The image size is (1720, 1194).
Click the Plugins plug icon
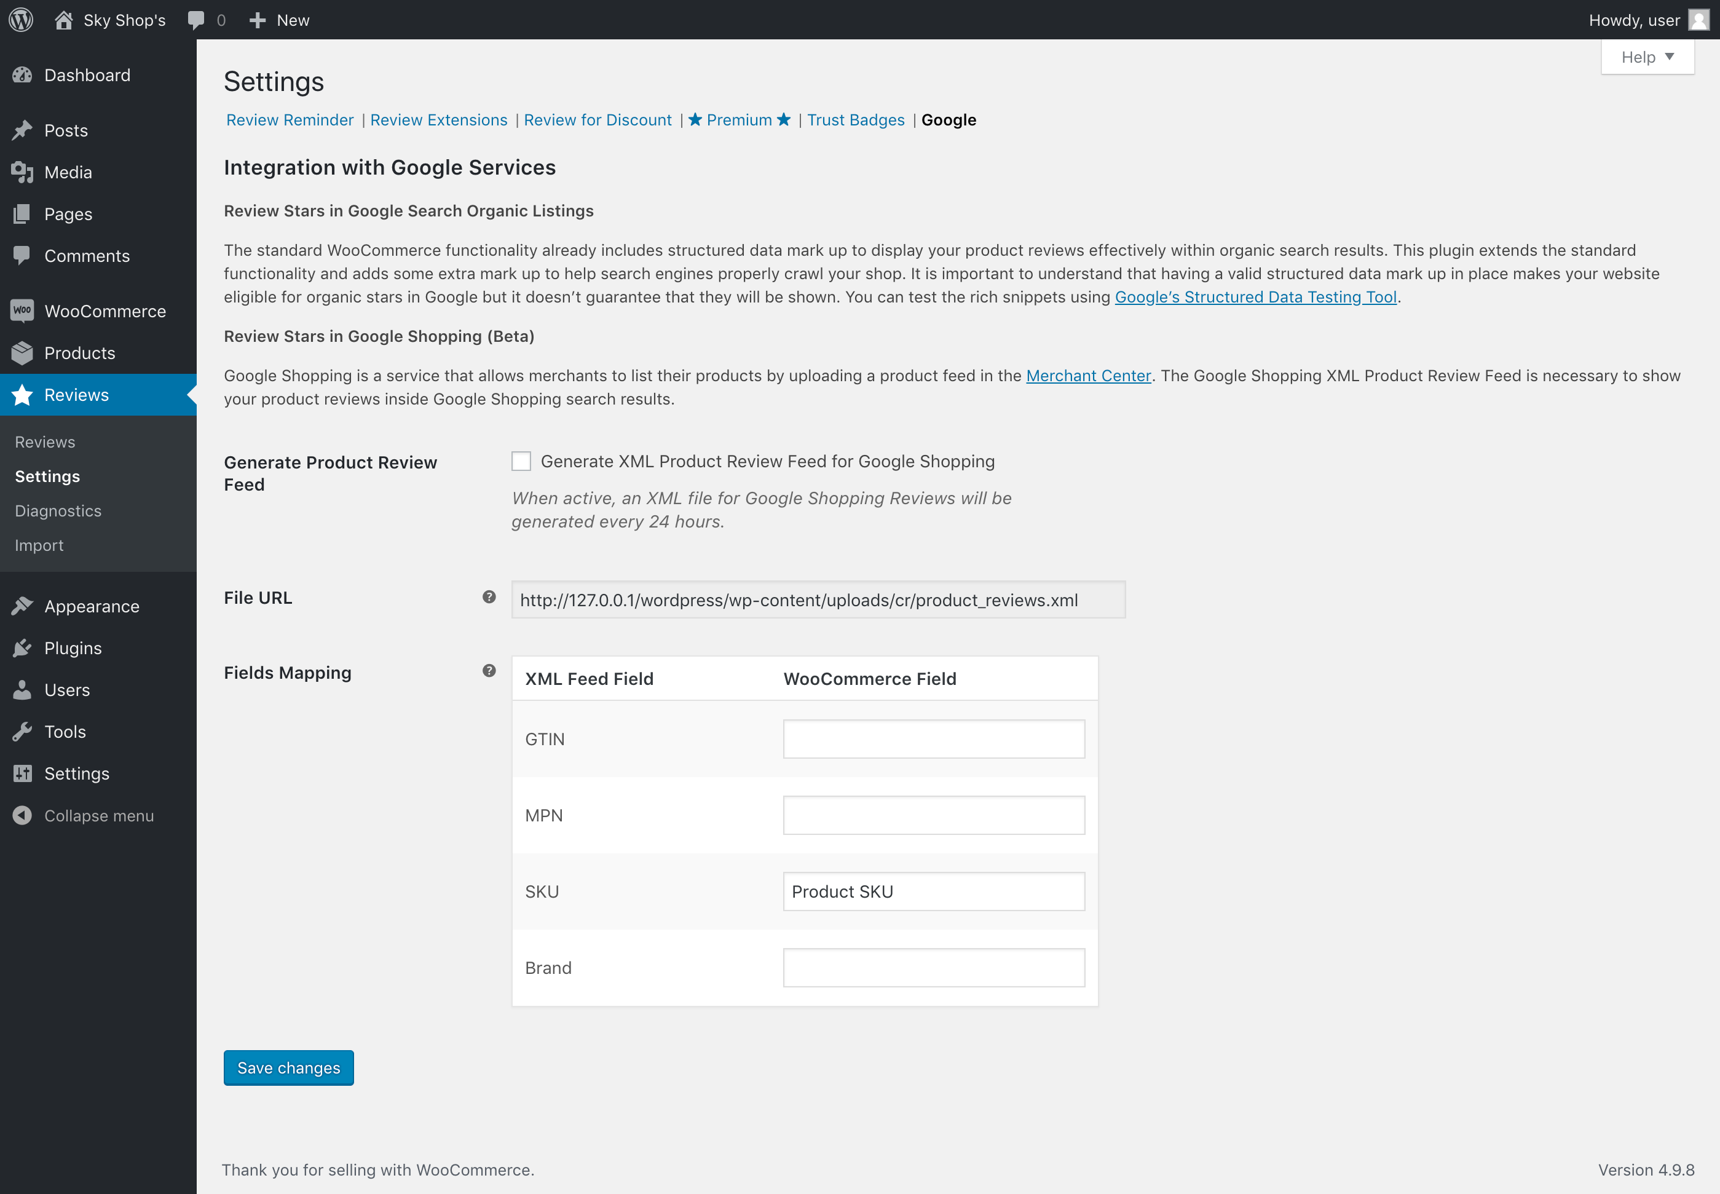point(22,648)
